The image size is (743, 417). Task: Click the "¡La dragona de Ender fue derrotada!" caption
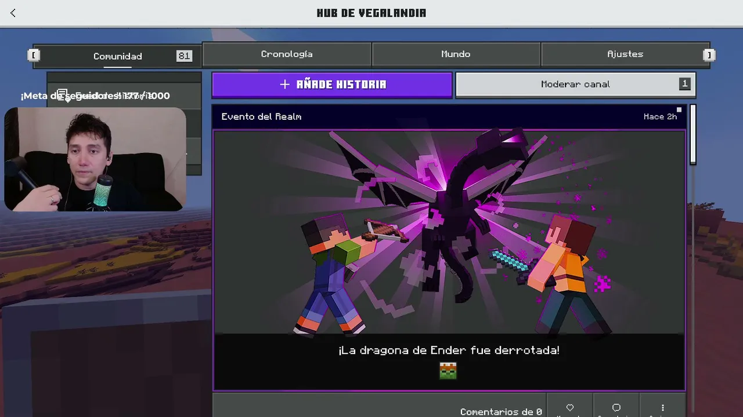[449, 350]
